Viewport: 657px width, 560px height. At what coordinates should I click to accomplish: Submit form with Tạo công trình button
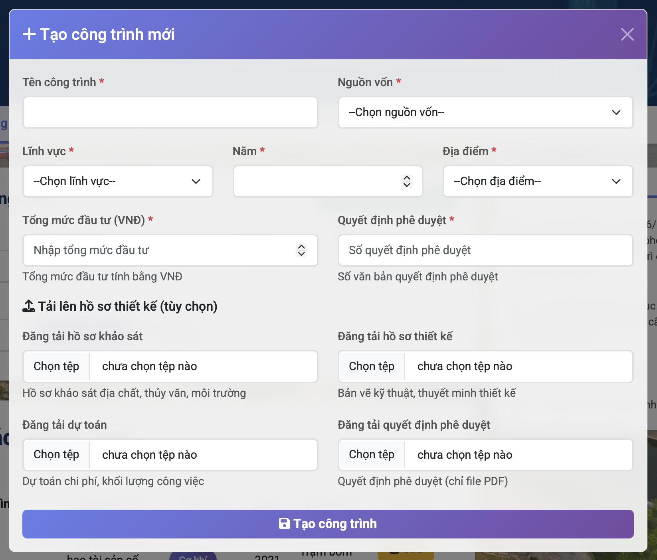pyautogui.click(x=328, y=524)
